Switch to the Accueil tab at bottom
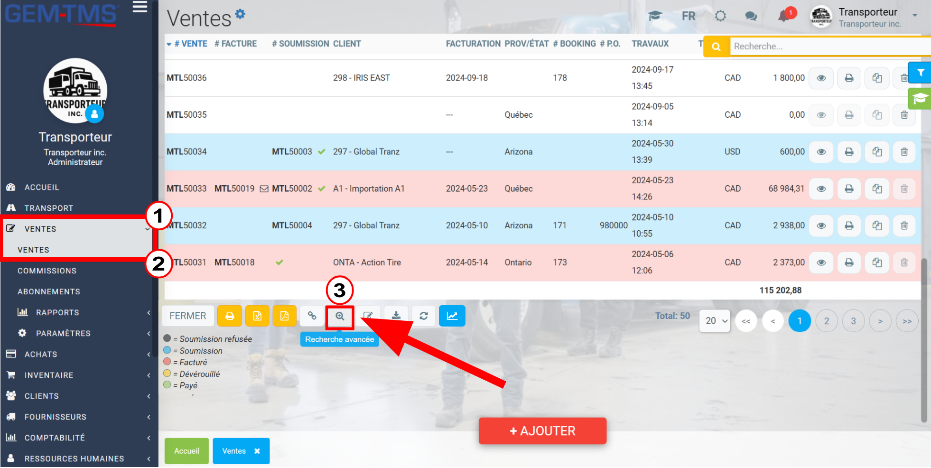 point(186,451)
